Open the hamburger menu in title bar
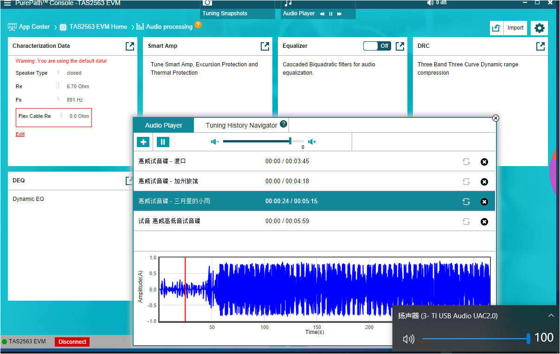560x354 pixels. (x=7, y=3)
